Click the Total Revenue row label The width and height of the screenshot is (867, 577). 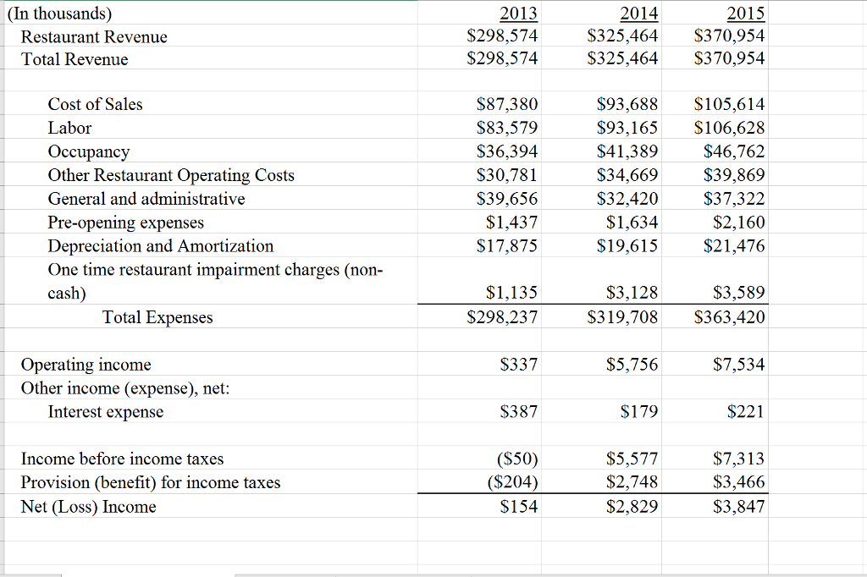75,59
